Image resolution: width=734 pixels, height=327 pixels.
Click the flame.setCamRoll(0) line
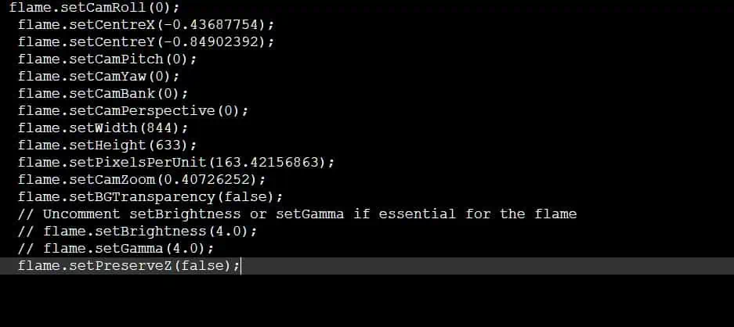tap(94, 8)
